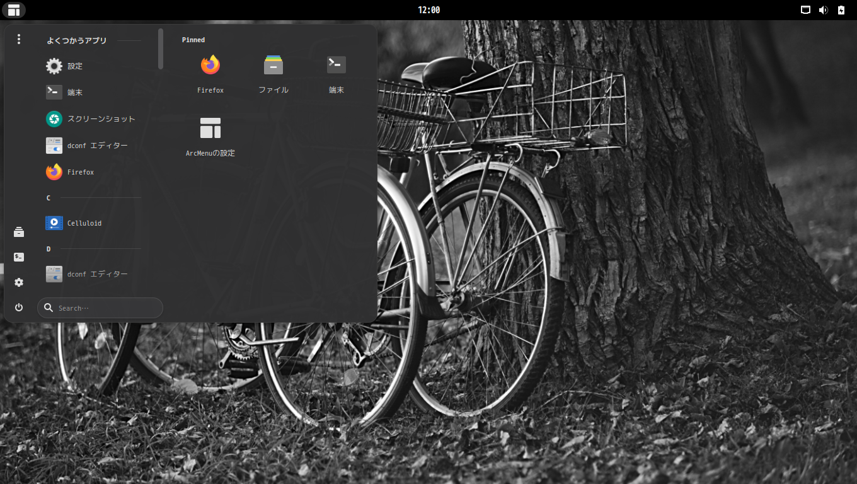This screenshot has width=857, height=484.
Task: Open the pinned terminal icon
Action: pos(336,65)
